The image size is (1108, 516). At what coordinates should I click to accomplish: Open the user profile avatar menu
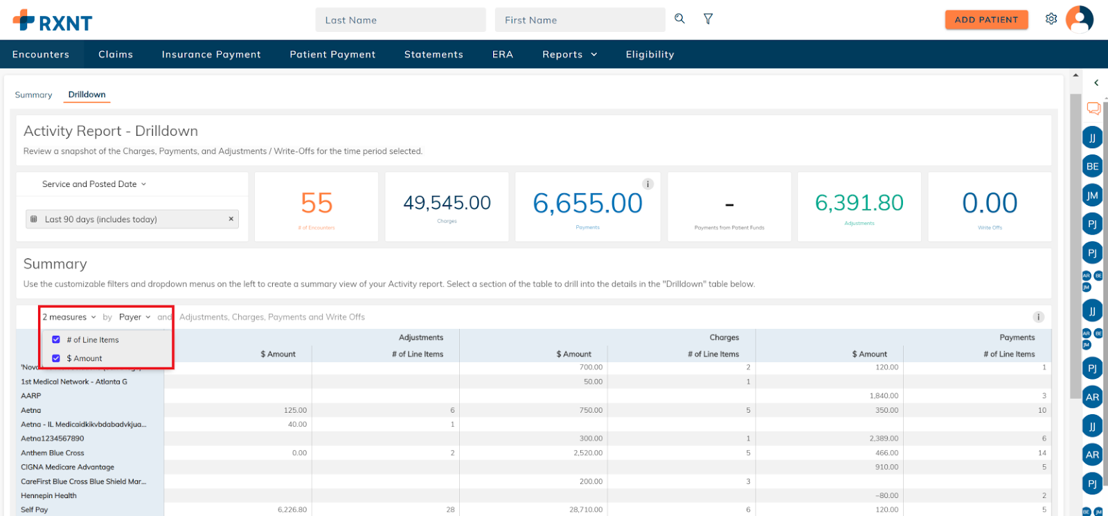tap(1080, 19)
